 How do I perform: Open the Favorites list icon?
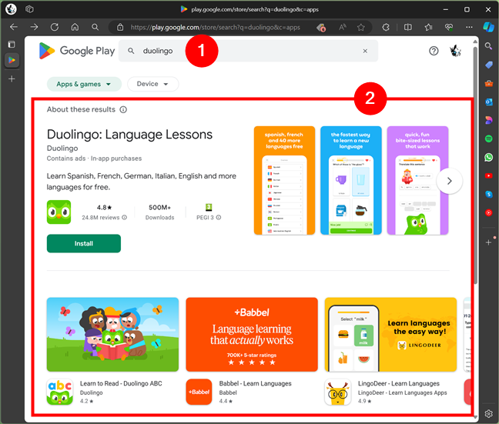pos(428,28)
